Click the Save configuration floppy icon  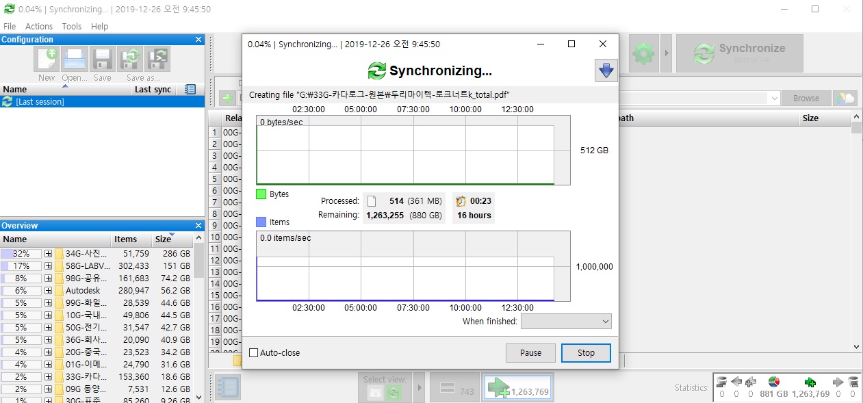point(103,60)
